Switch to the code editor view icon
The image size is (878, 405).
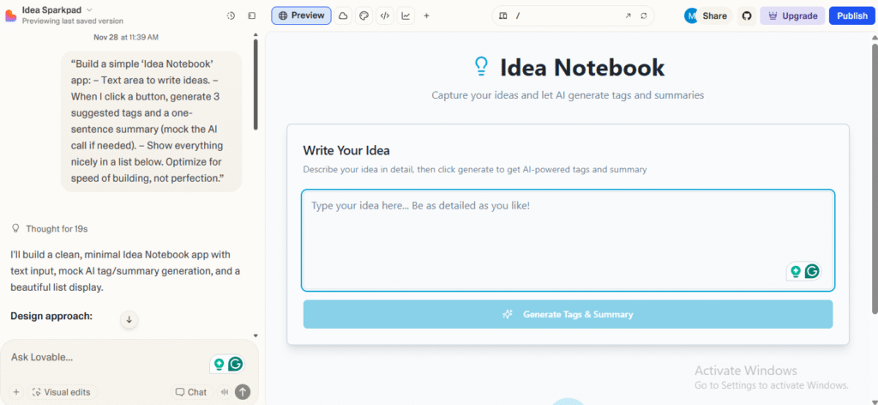pos(385,15)
